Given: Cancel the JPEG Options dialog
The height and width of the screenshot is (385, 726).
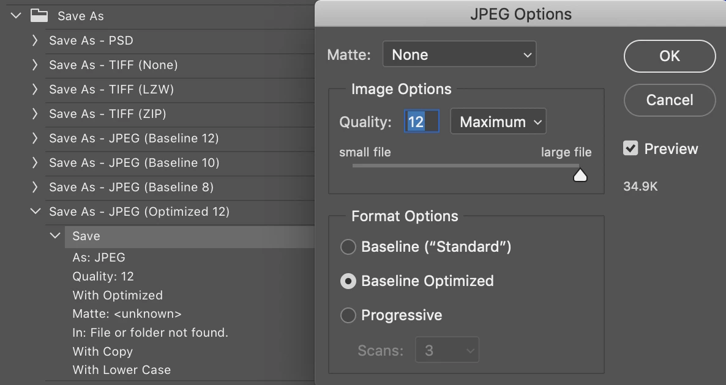Looking at the screenshot, I should [x=669, y=100].
